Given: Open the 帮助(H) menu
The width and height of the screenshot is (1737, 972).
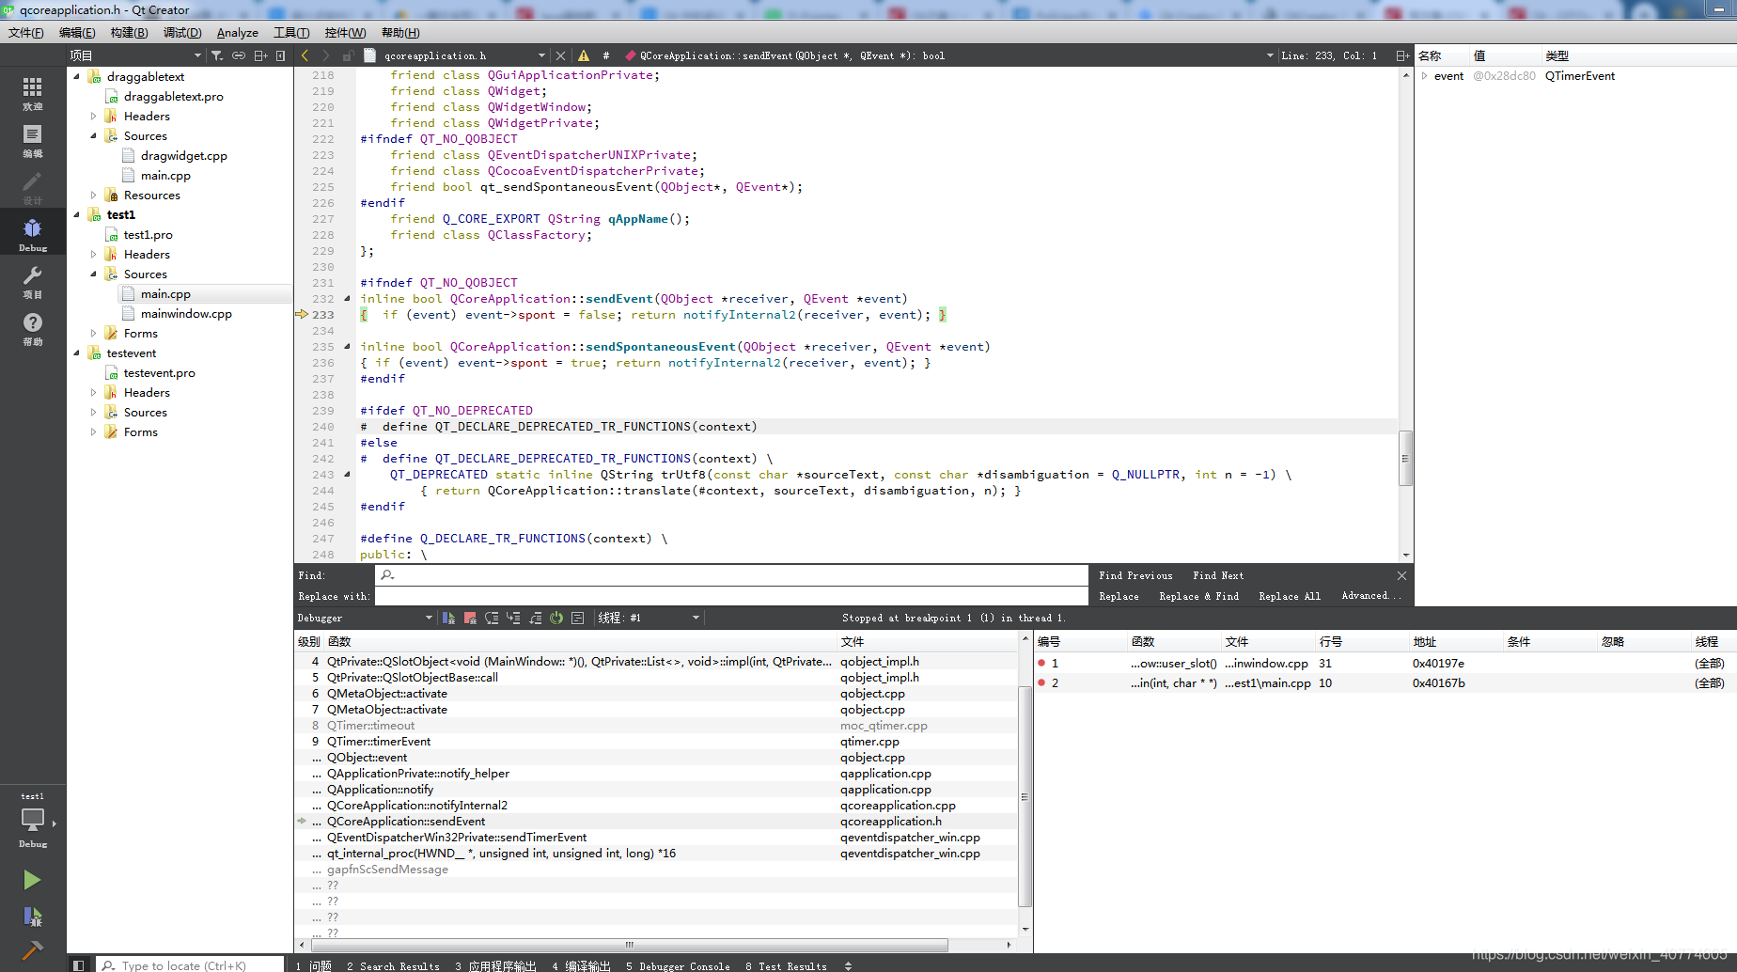Looking at the screenshot, I should [400, 33].
